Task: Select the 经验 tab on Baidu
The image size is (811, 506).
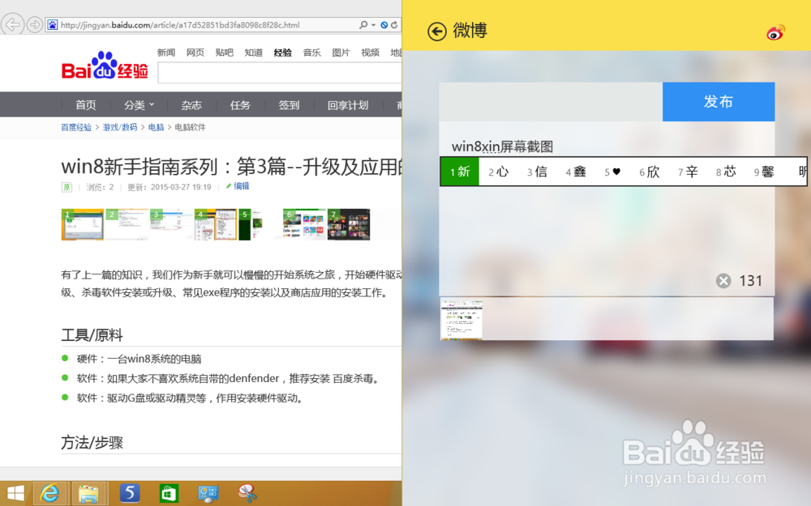Action: [x=282, y=53]
